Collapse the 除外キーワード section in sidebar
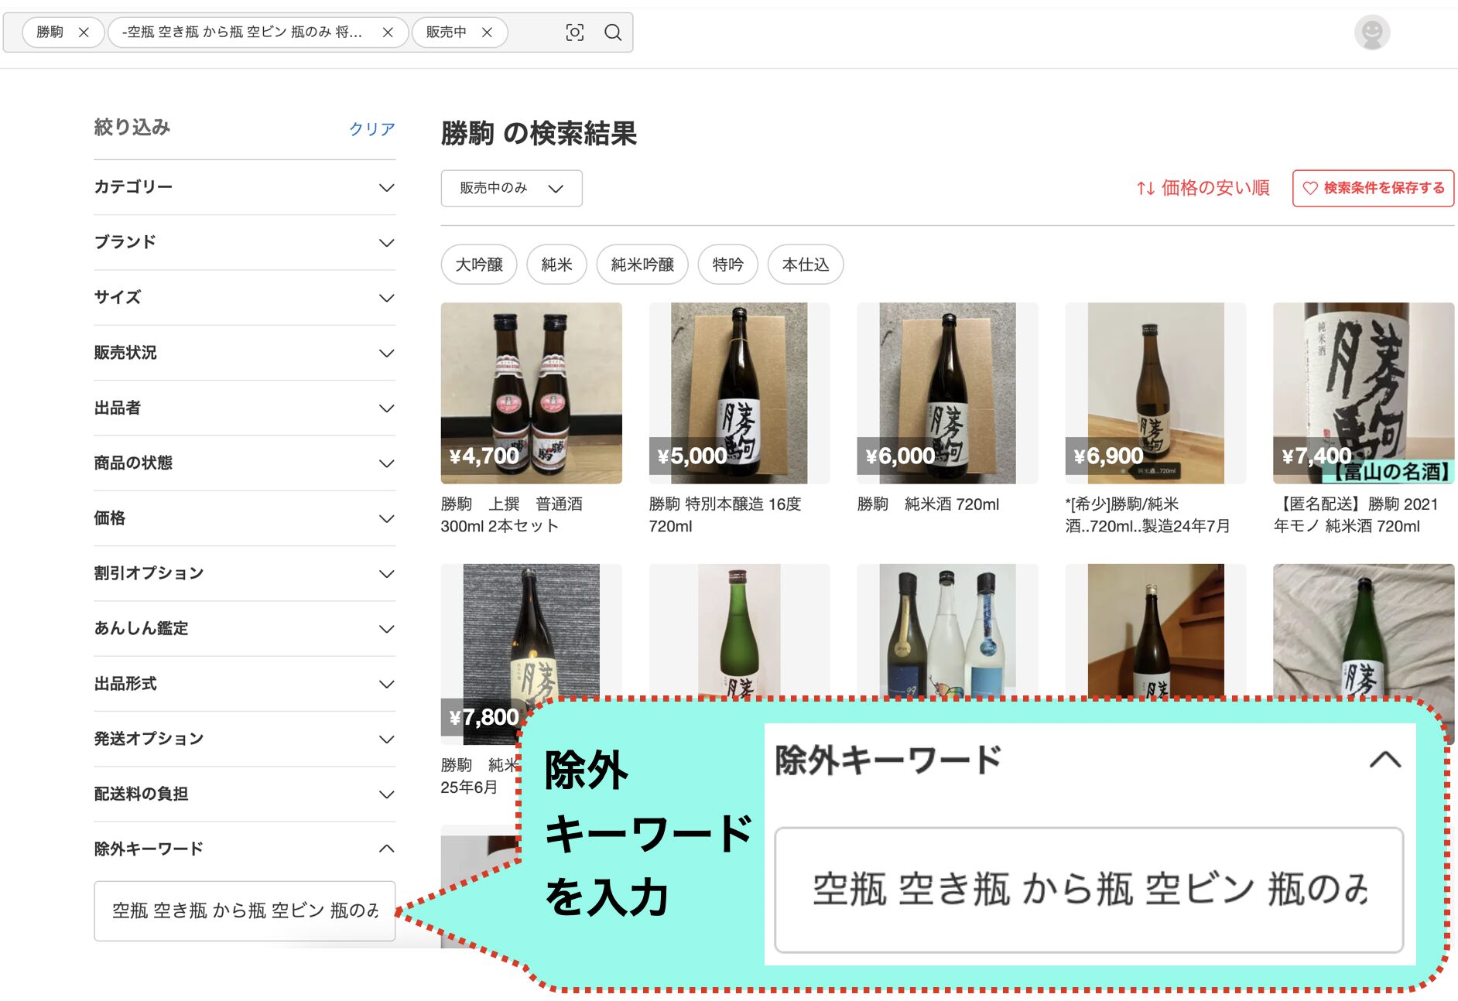1458x1001 pixels. click(x=245, y=849)
